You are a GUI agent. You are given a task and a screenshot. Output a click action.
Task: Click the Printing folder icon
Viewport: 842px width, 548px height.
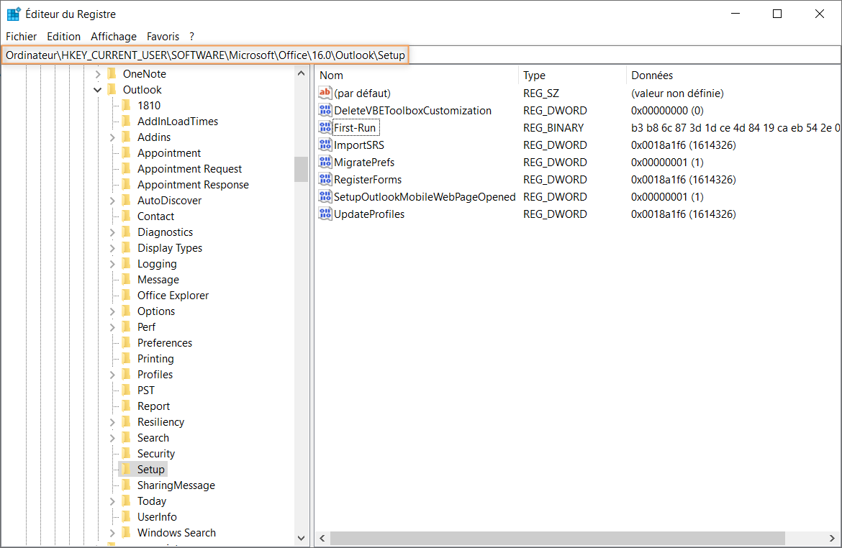coord(126,358)
